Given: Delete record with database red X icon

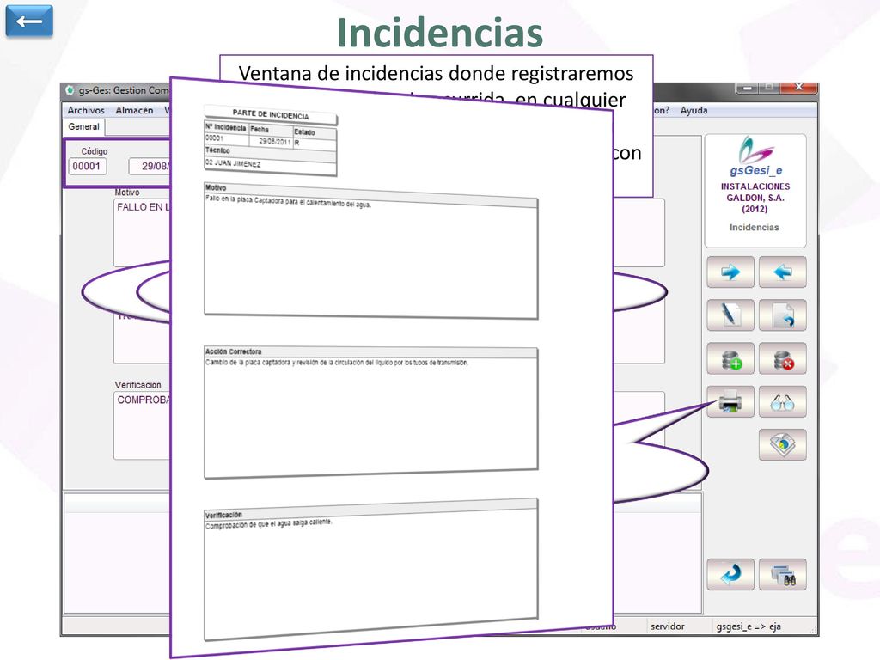Looking at the screenshot, I should coord(782,358).
